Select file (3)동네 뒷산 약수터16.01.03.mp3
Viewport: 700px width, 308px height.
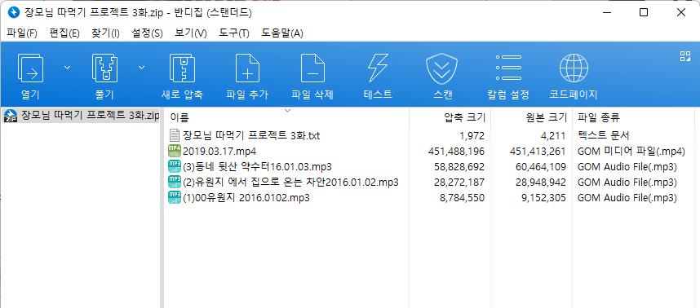(257, 167)
